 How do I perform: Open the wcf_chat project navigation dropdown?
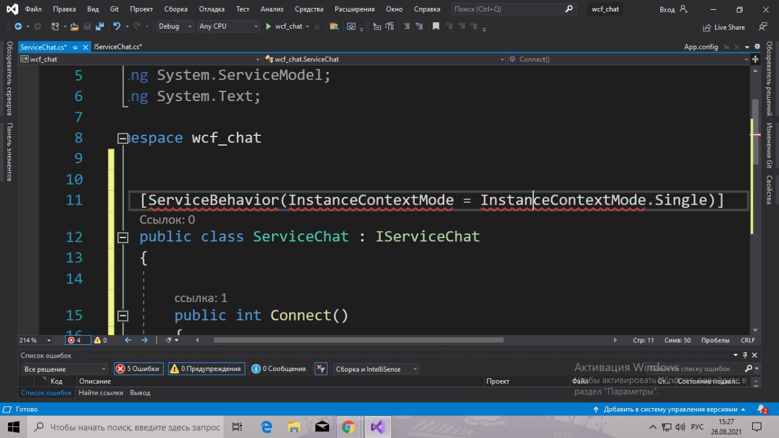pos(141,59)
